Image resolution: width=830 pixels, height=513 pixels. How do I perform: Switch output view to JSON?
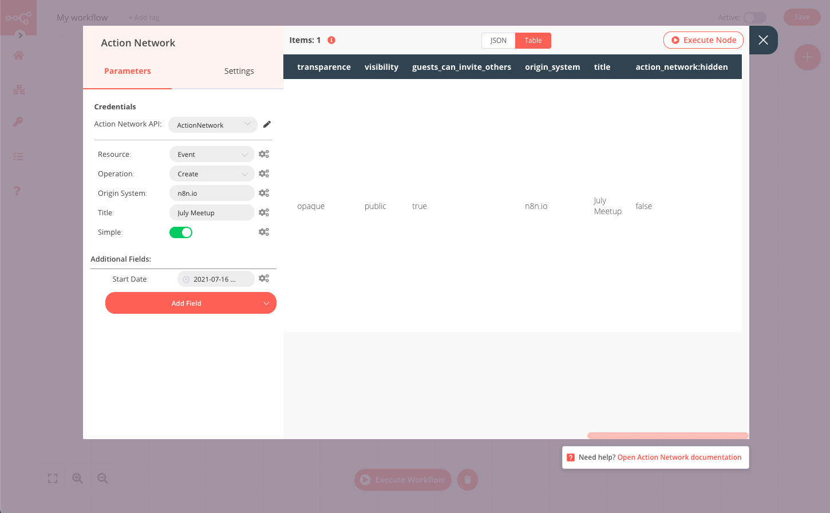[x=498, y=40]
